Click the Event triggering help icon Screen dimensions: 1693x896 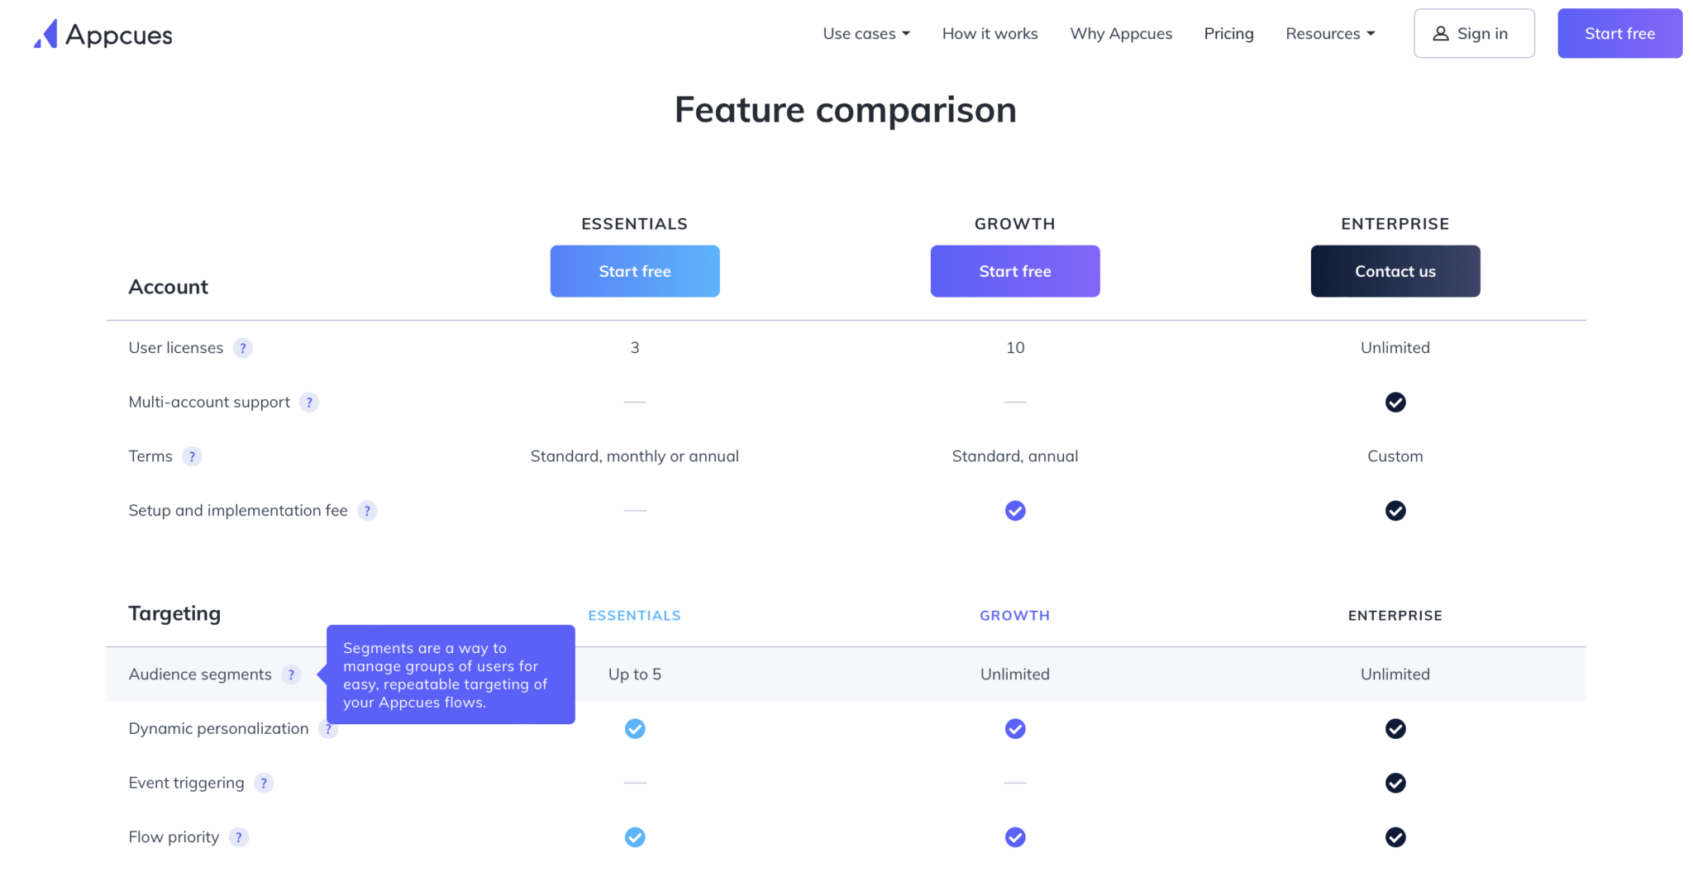[x=264, y=783]
